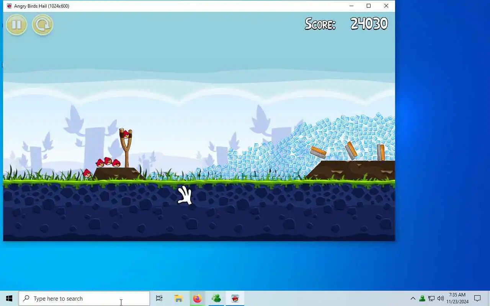Pause the Angry Birds game

[16, 25]
